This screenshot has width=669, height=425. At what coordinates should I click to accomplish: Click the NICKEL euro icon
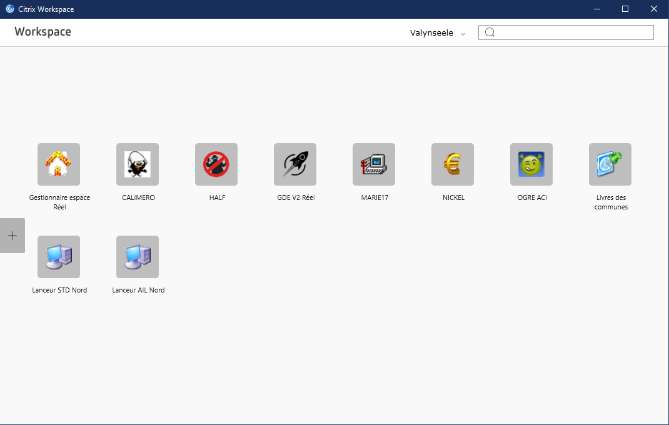[453, 164]
